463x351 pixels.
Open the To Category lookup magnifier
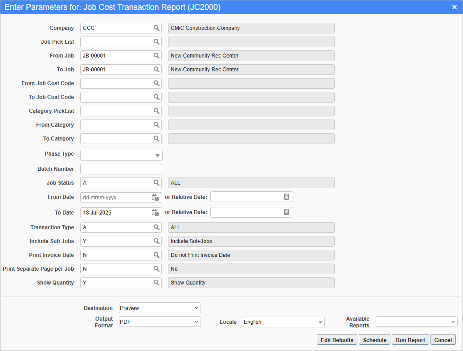tap(156, 139)
